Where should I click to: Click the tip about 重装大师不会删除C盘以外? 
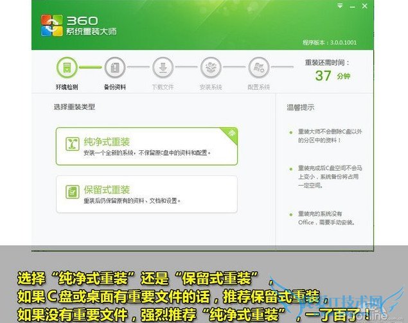click(330, 135)
